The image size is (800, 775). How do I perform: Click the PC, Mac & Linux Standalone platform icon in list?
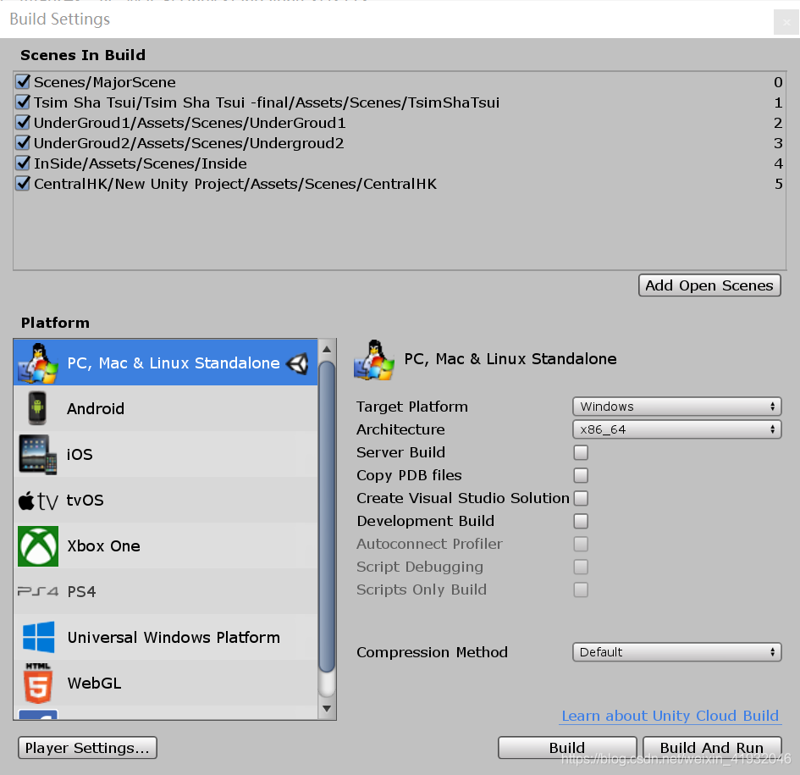coord(38,363)
